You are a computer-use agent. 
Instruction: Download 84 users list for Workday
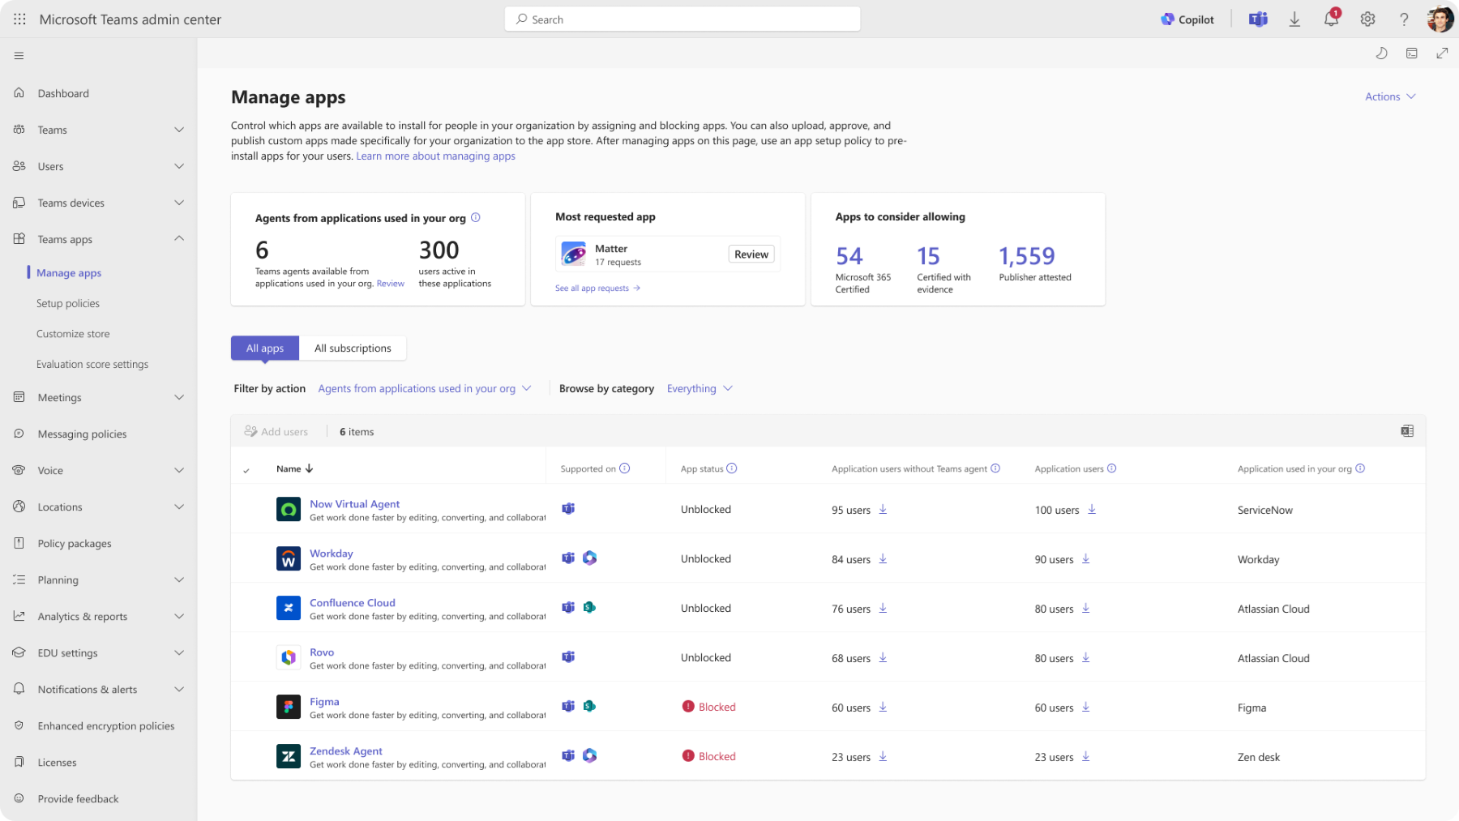click(883, 559)
